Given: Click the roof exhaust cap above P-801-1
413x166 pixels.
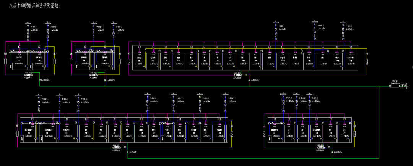Looking at the screenshot, I should tap(28, 23).
